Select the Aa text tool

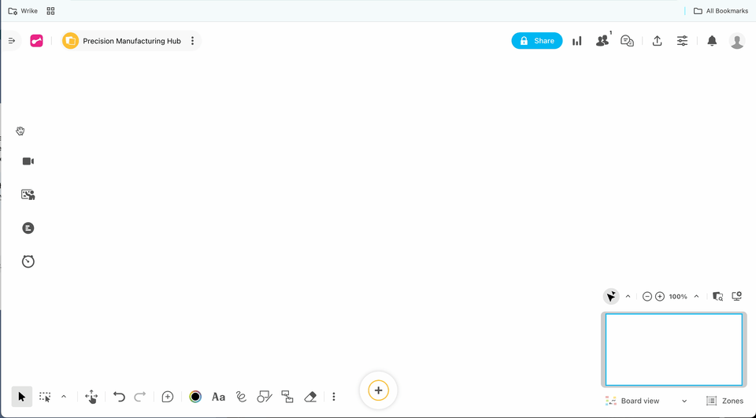218,397
